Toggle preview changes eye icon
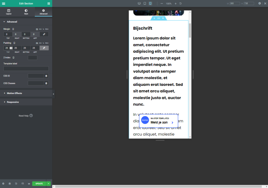 point(29,184)
